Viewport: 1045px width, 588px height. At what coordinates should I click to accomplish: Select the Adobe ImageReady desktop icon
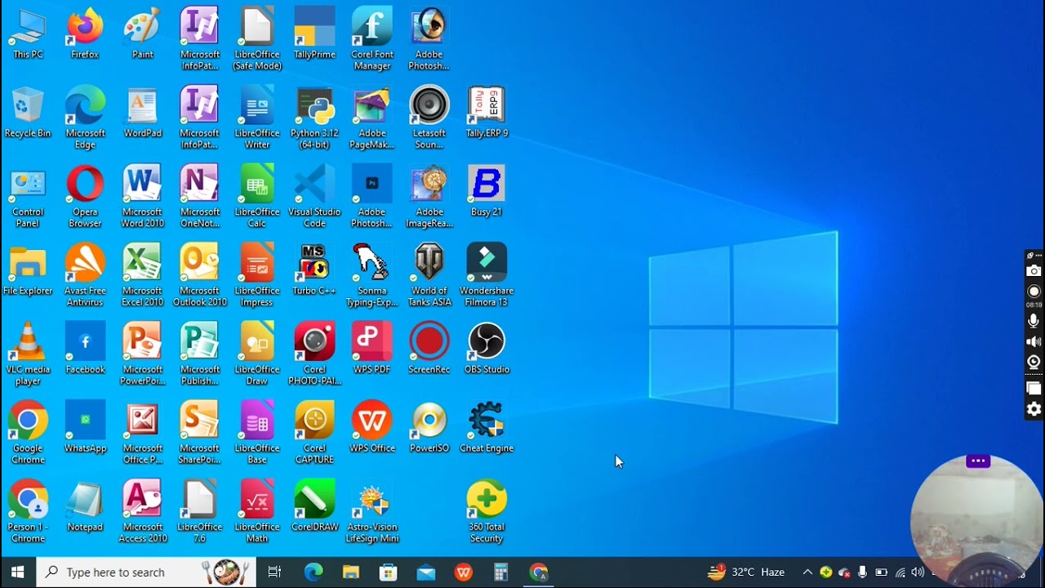pyautogui.click(x=429, y=197)
